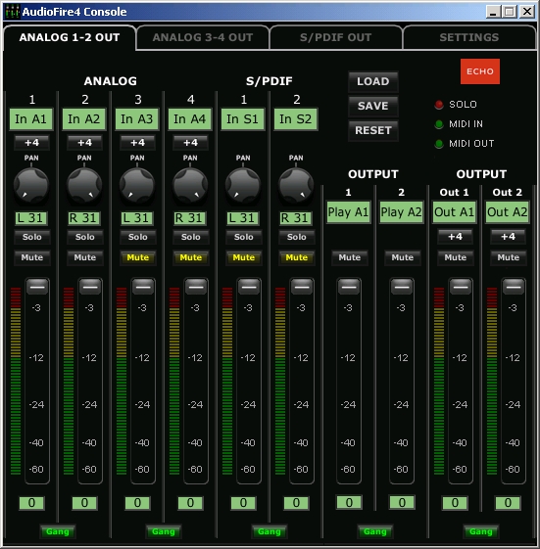Image resolution: width=540 pixels, height=549 pixels.
Task: Click the pan knob for Analog 1
Action: [31, 185]
